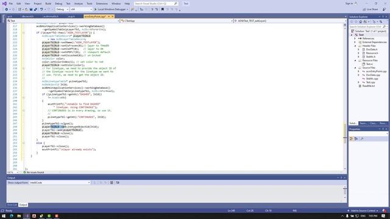Open Edge browser from taskbar
Image resolution: width=390 pixels, height=219 pixels.
pyautogui.click(x=12, y=216)
